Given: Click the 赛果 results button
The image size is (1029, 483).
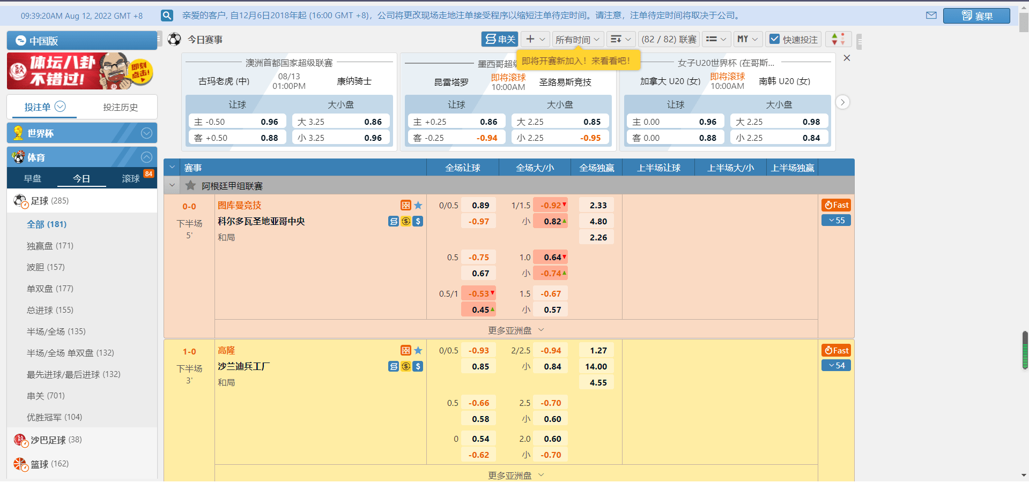Looking at the screenshot, I should 976,16.
